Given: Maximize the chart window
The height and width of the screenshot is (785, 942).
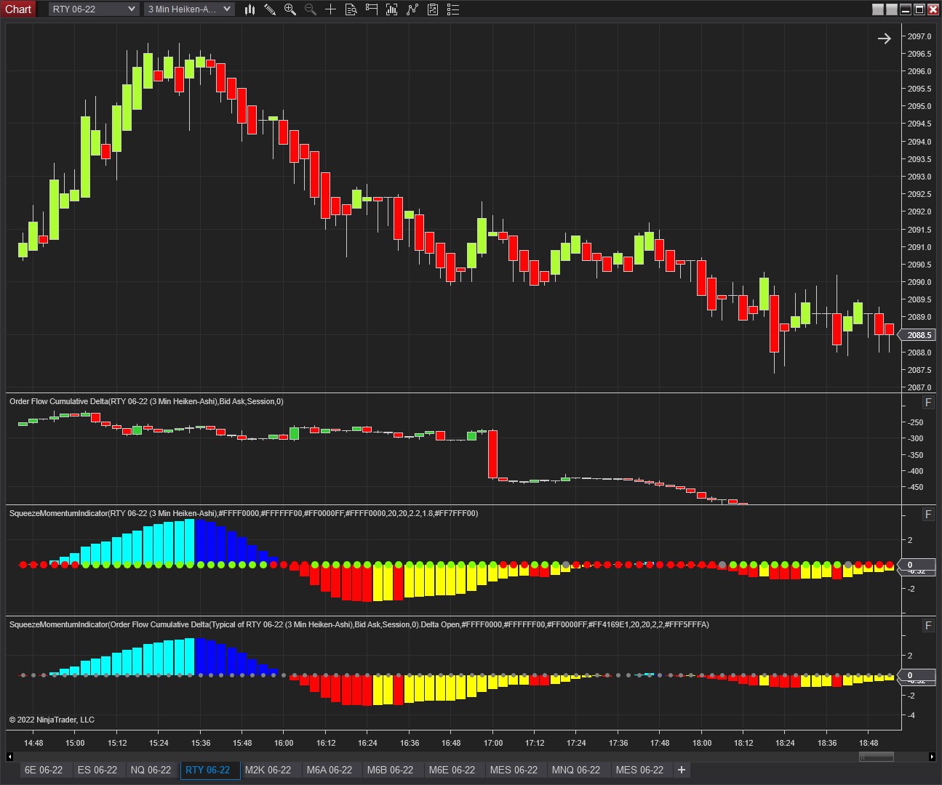Looking at the screenshot, I should point(919,9).
